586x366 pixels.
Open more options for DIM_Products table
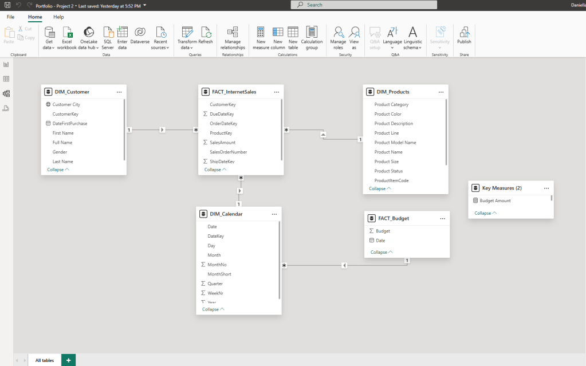(441, 92)
